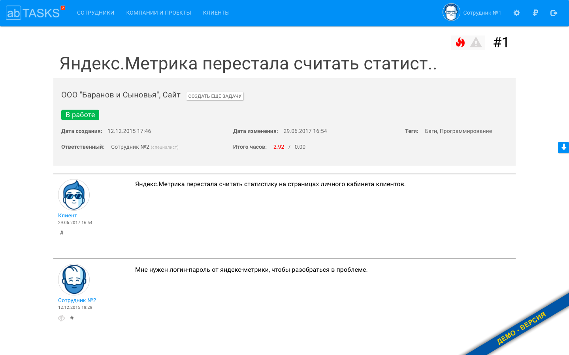This screenshot has height=355, width=569.
Task: Copy anchor link of the Клиент comment
Action: pyautogui.click(x=62, y=233)
